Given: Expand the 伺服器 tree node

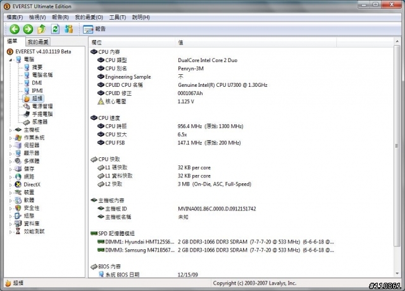Looking at the screenshot, I should (x=11, y=146).
